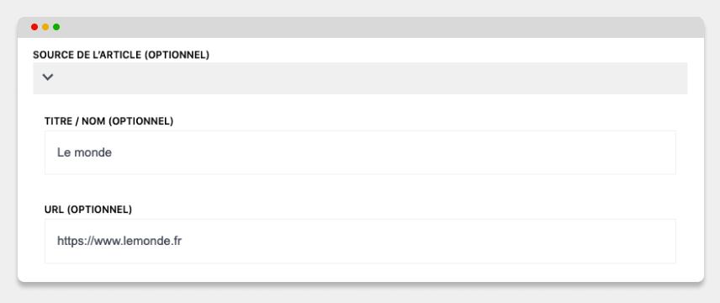Place cursor in the "Le monde" text
Image resolution: width=720 pixels, height=303 pixels.
pos(84,152)
